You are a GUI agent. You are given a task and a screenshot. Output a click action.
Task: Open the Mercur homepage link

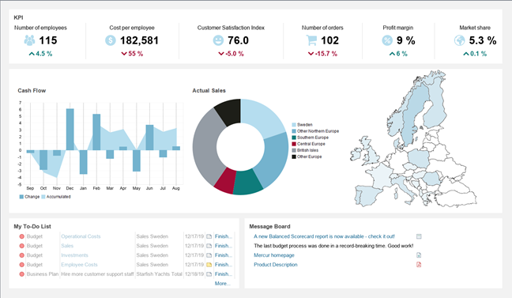point(274,255)
